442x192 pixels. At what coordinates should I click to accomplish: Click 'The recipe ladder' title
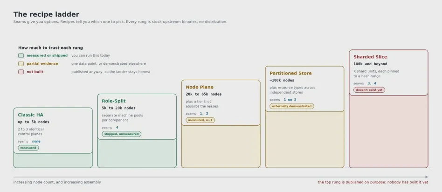[x=46, y=14]
